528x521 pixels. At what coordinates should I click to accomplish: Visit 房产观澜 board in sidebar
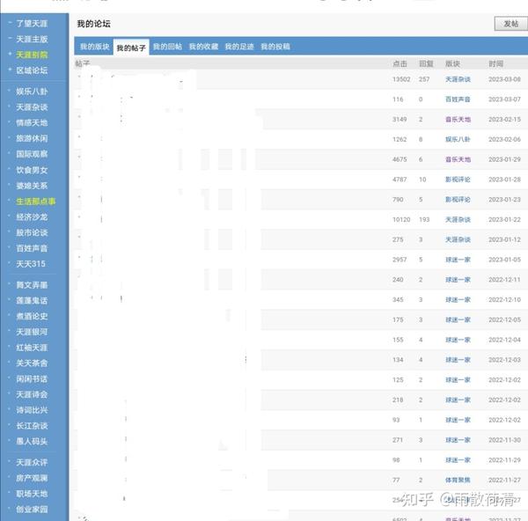[x=32, y=478]
